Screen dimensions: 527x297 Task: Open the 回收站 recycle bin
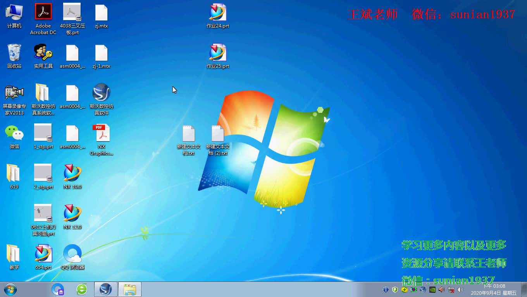[14, 56]
